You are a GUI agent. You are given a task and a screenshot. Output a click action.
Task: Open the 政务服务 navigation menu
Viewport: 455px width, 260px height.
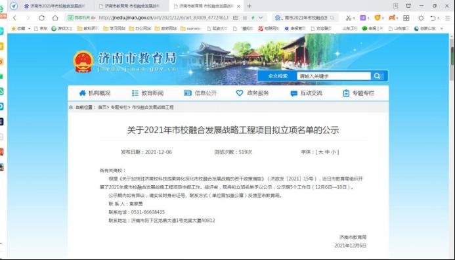coord(253,93)
